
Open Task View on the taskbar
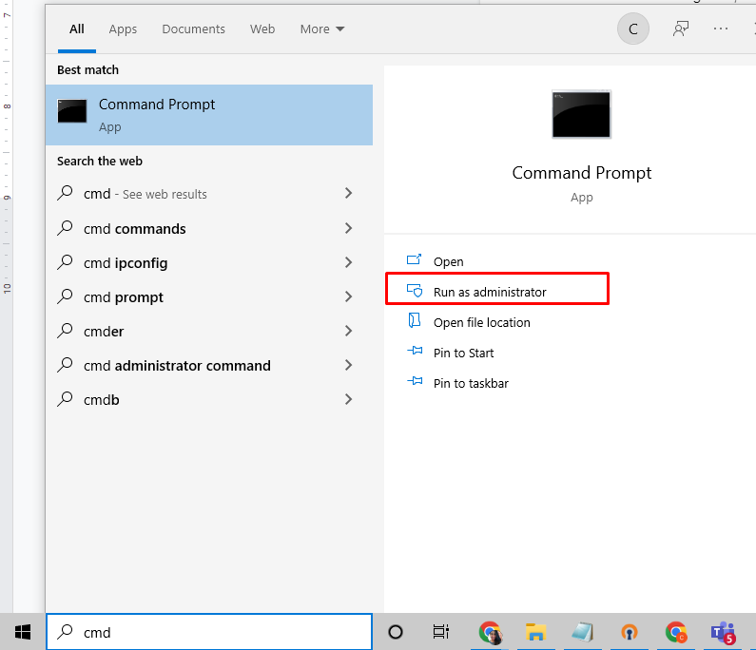click(x=440, y=632)
